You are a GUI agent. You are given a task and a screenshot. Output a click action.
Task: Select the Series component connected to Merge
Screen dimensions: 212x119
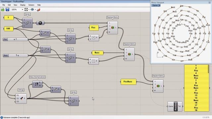coord(74,101)
